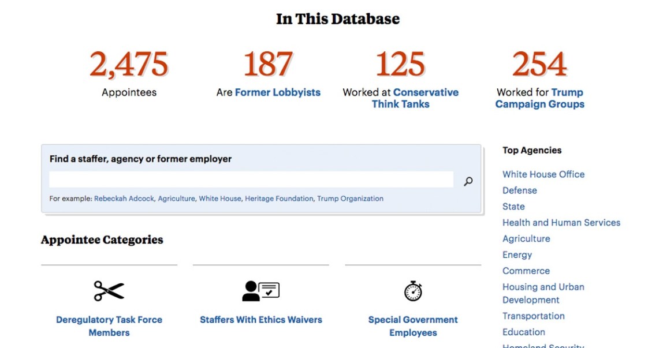Click the stopwatch special employees icon
This screenshot has height=348, width=663.
point(413,291)
